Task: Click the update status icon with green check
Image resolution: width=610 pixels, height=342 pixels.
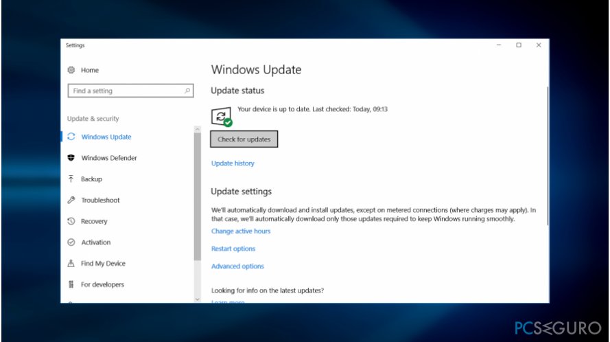Action: pyautogui.click(x=222, y=117)
